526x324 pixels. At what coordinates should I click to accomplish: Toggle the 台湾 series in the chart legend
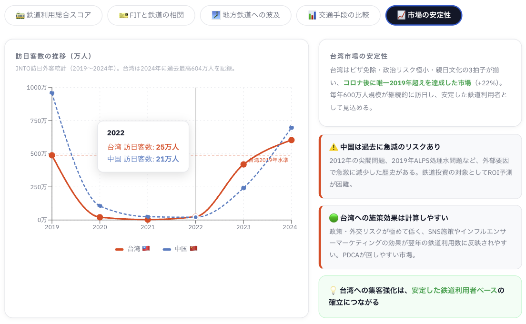click(133, 248)
